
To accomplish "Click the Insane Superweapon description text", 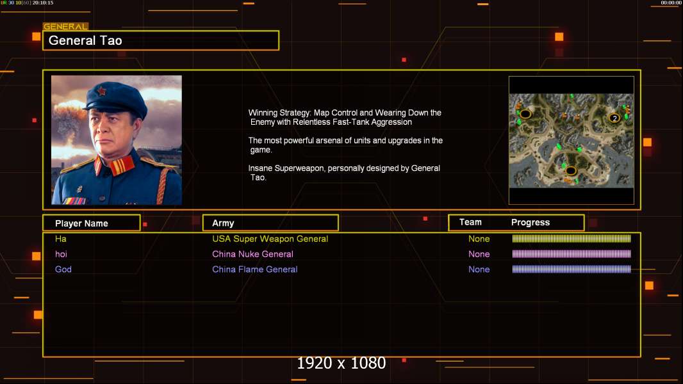I will pyautogui.click(x=344, y=173).
